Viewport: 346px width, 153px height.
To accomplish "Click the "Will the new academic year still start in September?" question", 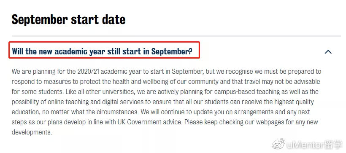I will point(102,51).
